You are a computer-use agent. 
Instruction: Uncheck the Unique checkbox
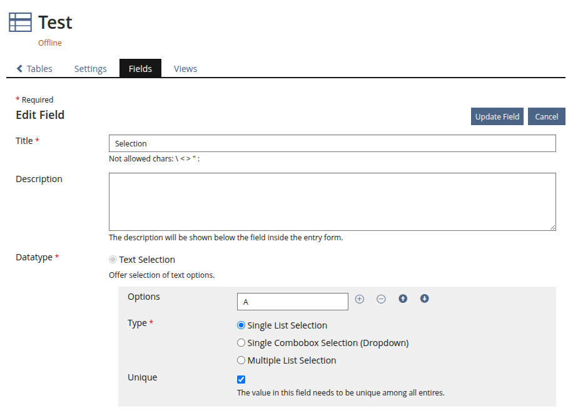(x=241, y=379)
